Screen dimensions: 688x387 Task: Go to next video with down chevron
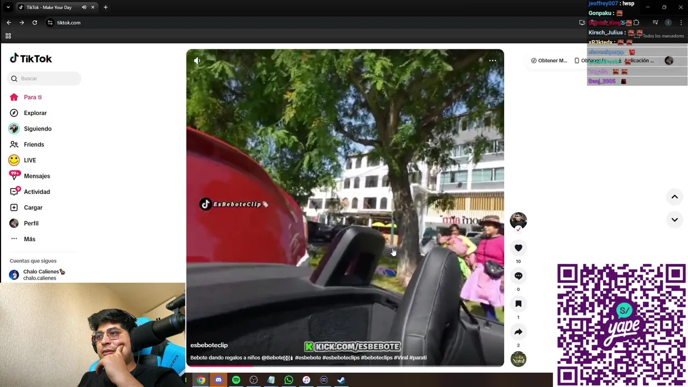(x=675, y=219)
